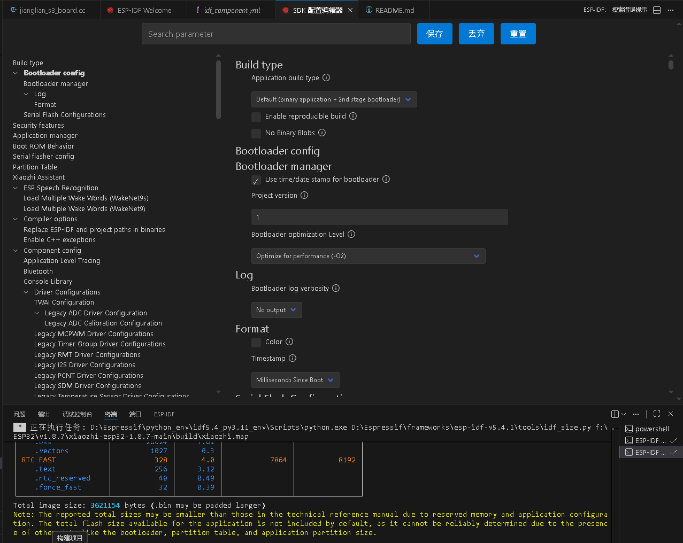Viewport: 683px width, 543px height.
Task: Toggle the split editor layout icon
Action: 657,10
